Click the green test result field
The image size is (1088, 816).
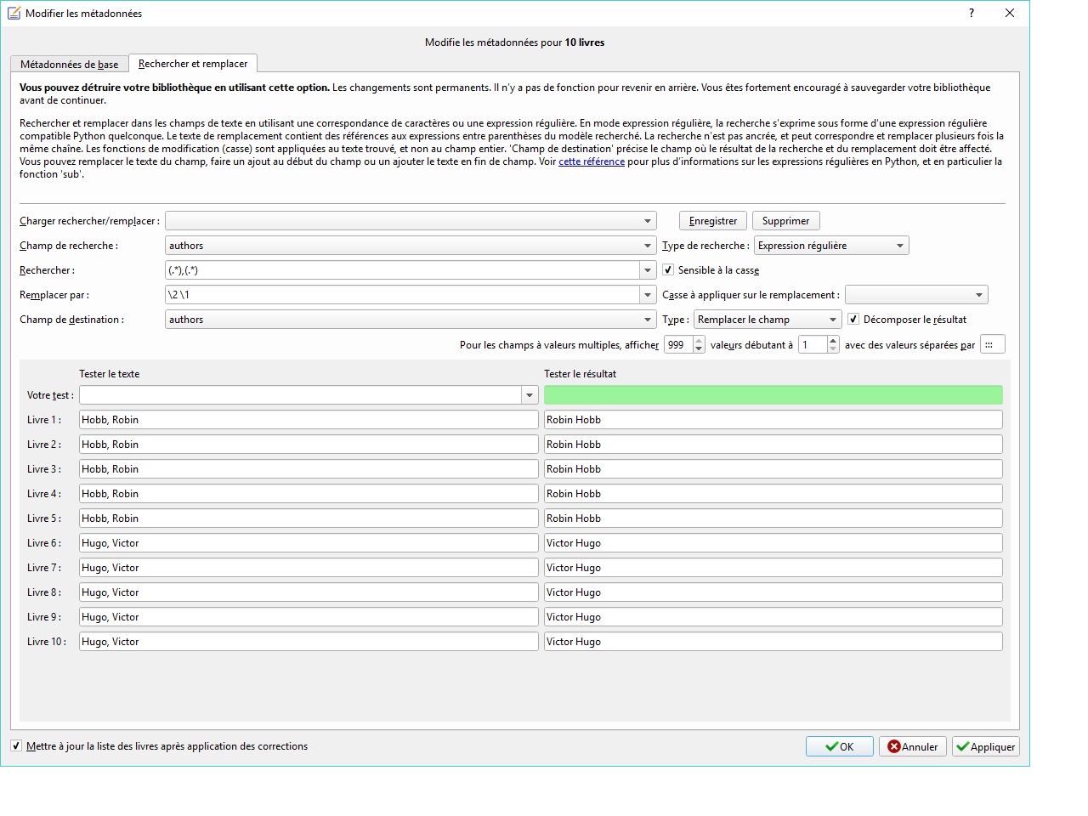coord(773,395)
